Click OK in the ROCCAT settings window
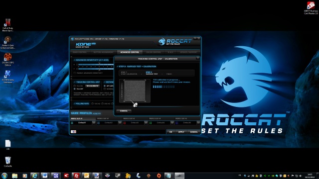This screenshot has height=179, width=319. click(170, 132)
